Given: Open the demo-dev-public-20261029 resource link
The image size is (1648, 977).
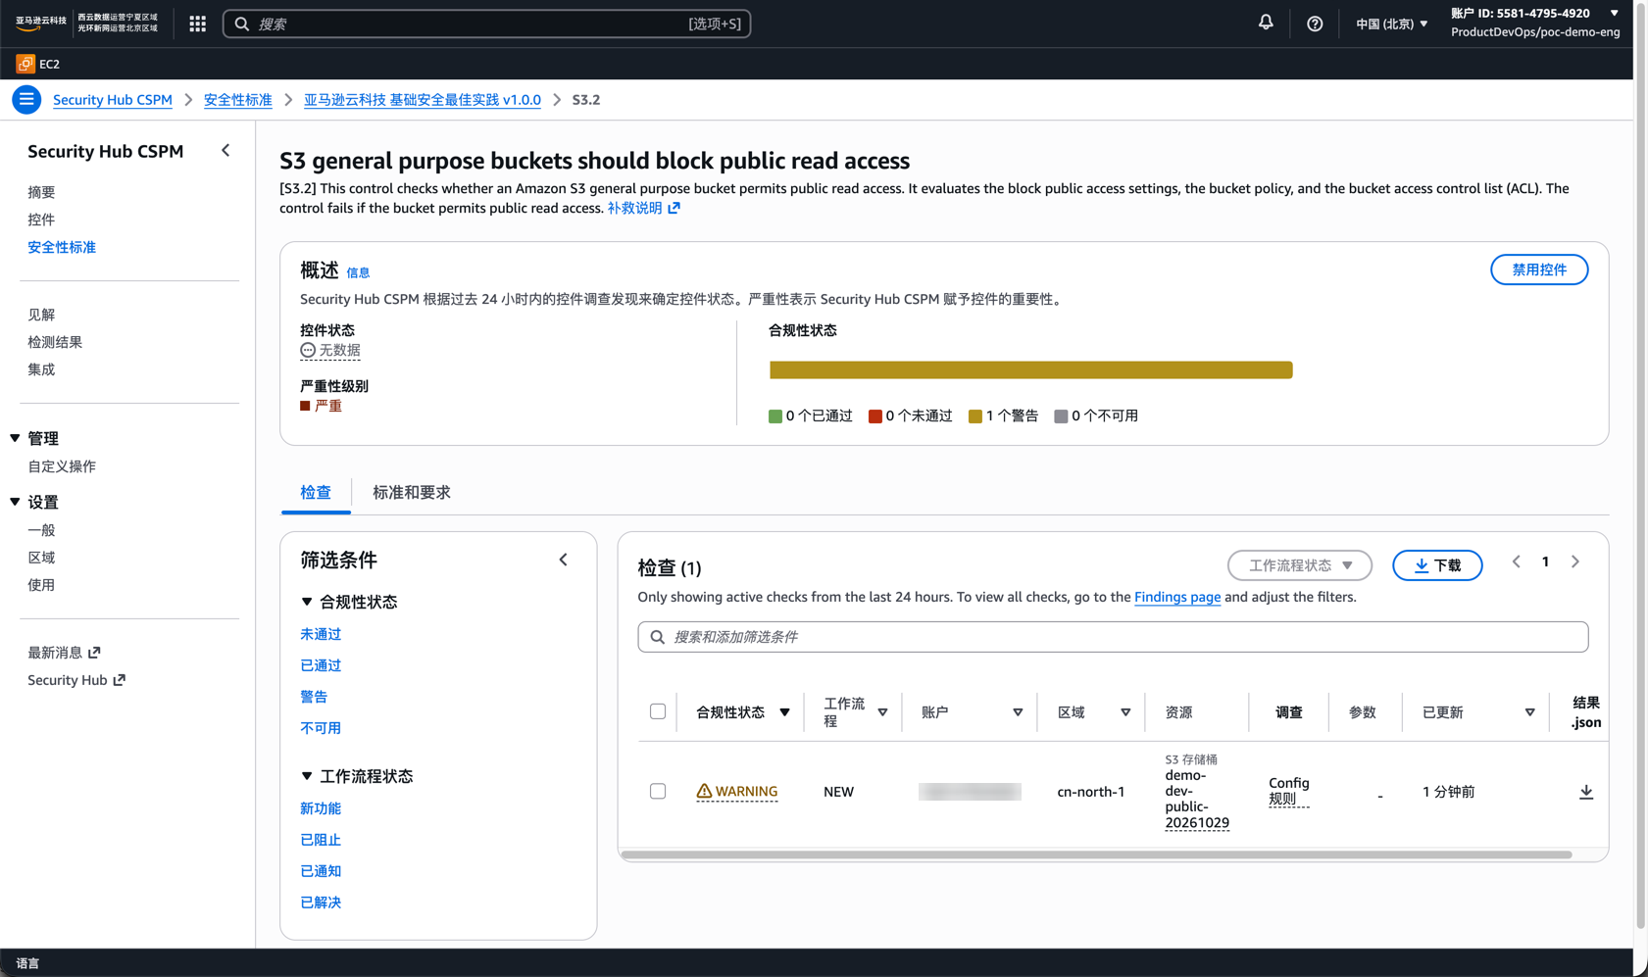Looking at the screenshot, I should point(1197,799).
